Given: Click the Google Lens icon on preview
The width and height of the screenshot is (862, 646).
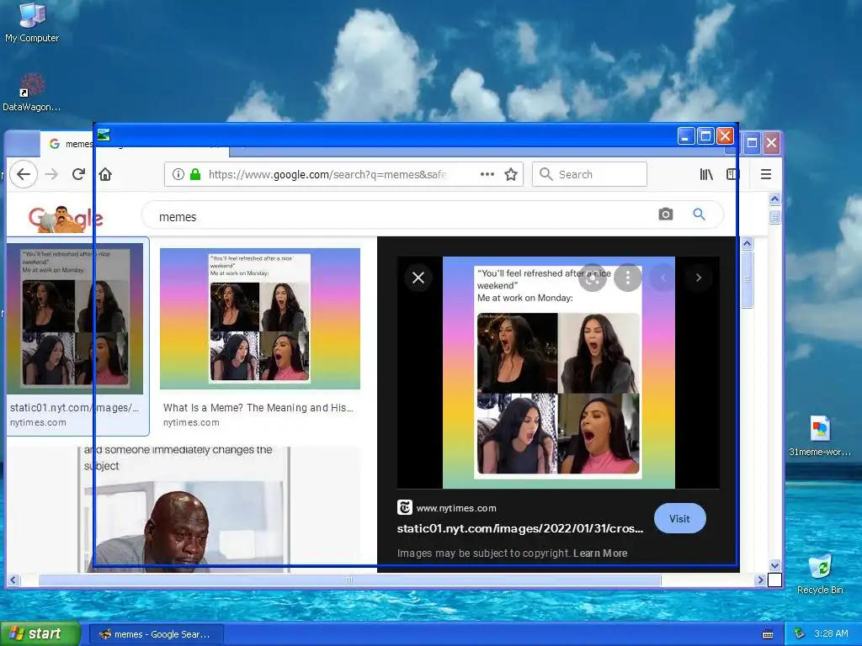Looking at the screenshot, I should pyautogui.click(x=593, y=278).
